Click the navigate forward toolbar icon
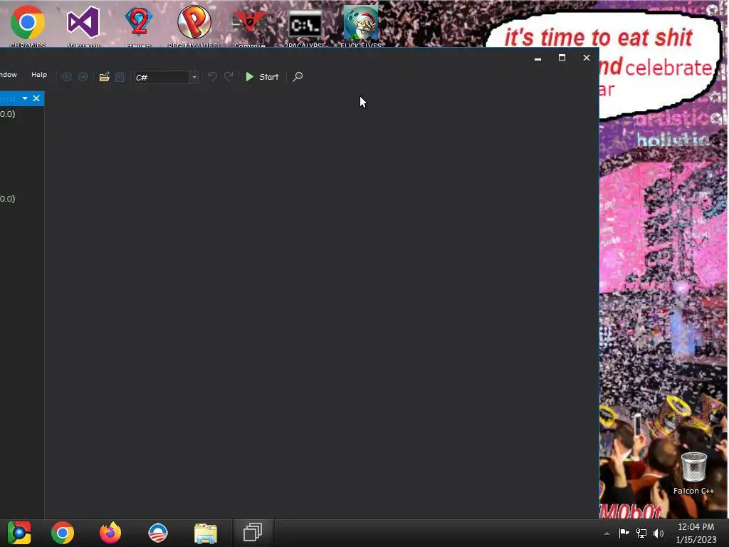729x547 pixels. 83,77
